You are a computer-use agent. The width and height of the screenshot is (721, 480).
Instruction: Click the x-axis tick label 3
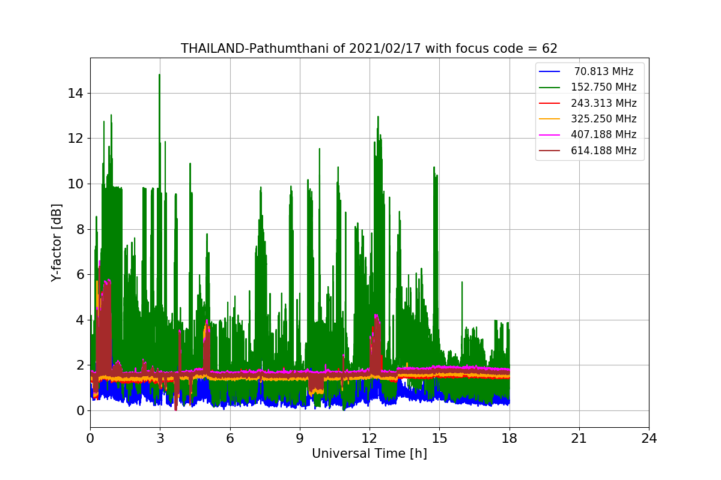[160, 439]
